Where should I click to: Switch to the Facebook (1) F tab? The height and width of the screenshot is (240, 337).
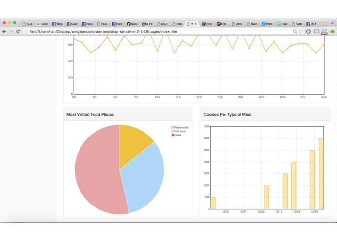312,24
